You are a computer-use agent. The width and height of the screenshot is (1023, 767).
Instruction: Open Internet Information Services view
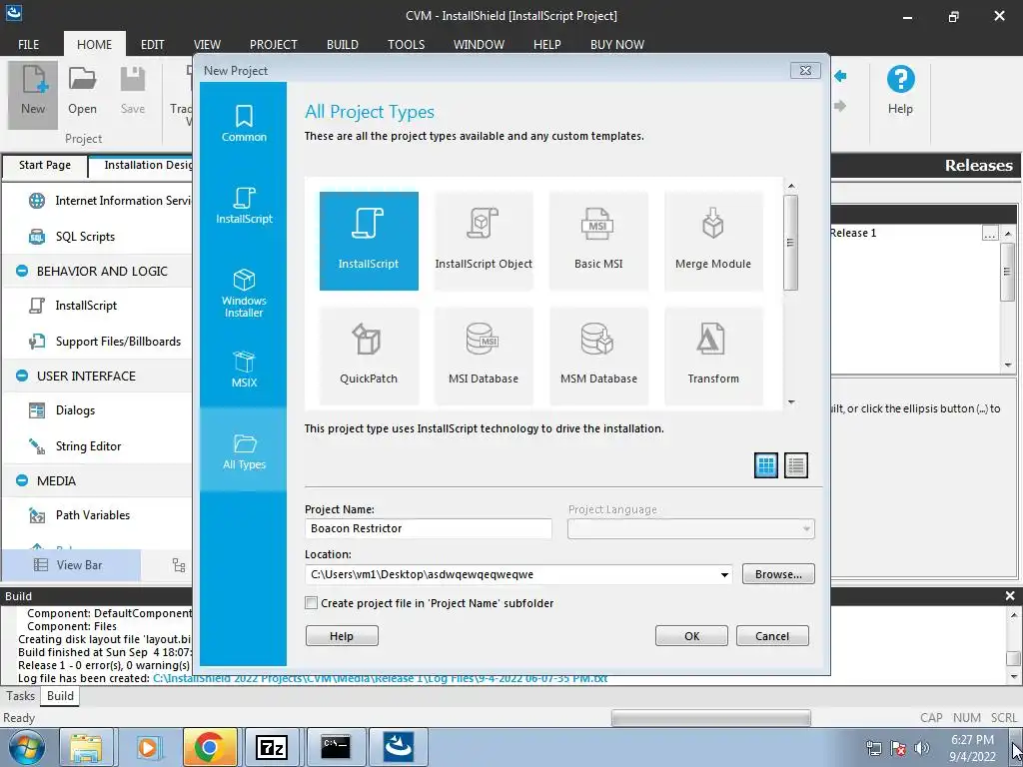[110, 201]
